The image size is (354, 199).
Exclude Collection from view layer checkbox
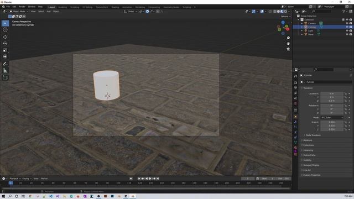click(x=343, y=20)
